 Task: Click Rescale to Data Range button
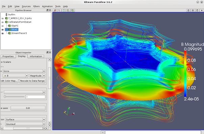pyautogui.click(x=32, y=81)
